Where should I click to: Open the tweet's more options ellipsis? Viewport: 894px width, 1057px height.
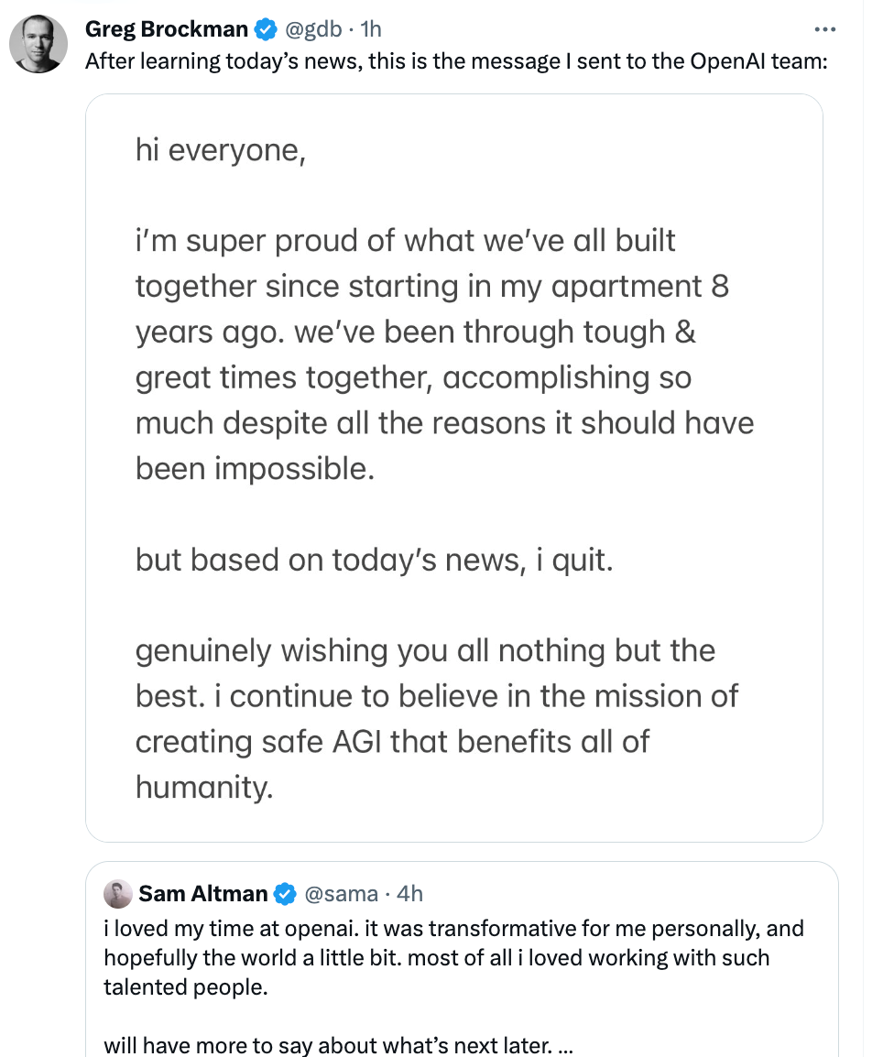825,29
